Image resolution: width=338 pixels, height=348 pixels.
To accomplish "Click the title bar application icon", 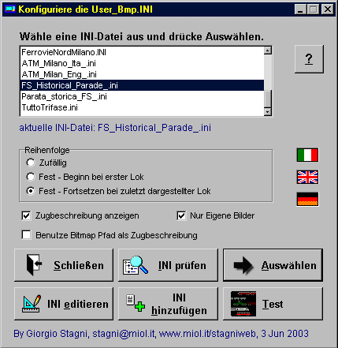I will (10, 9).
